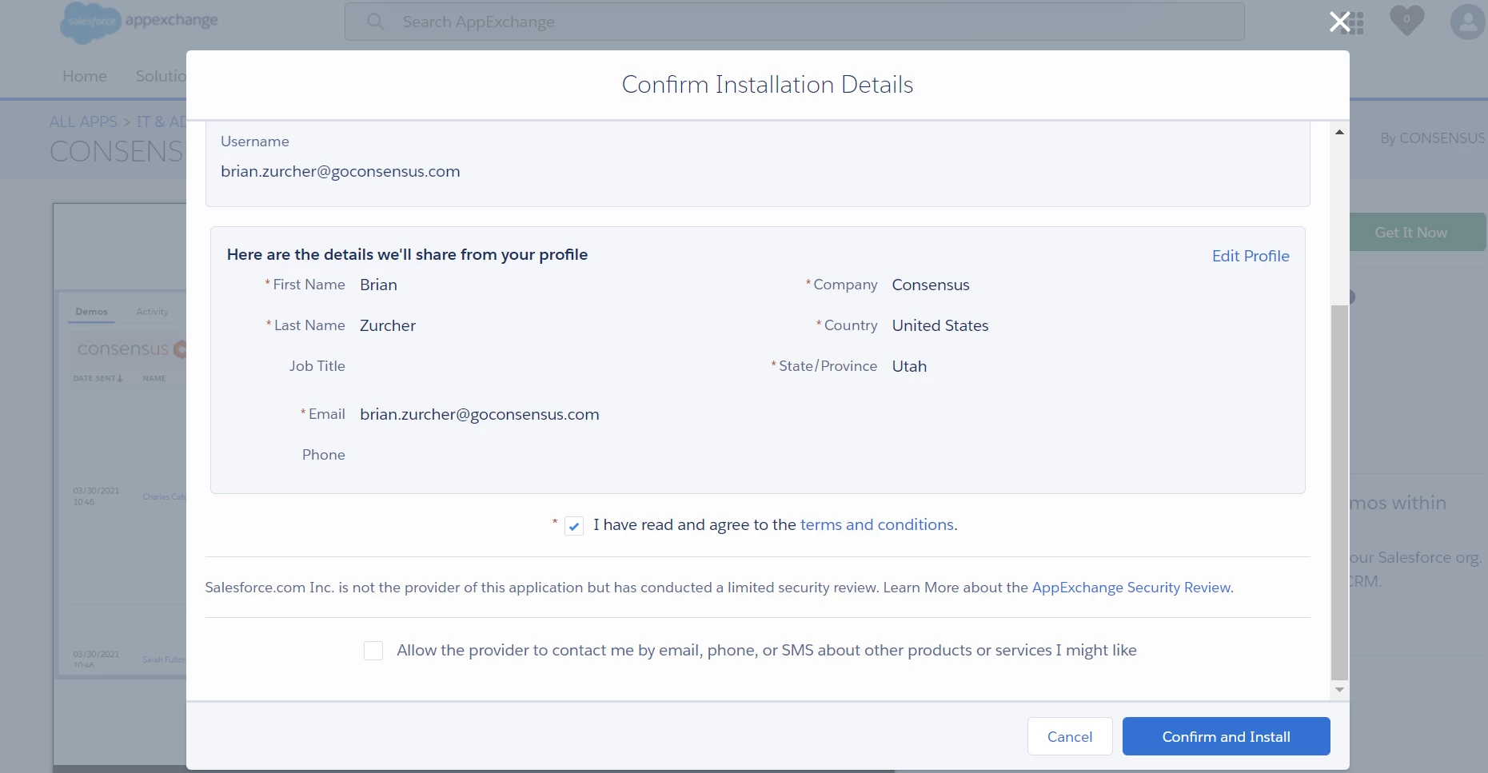The image size is (1488, 773).
Task: Click Confirm and Install button
Action: pos(1227,736)
